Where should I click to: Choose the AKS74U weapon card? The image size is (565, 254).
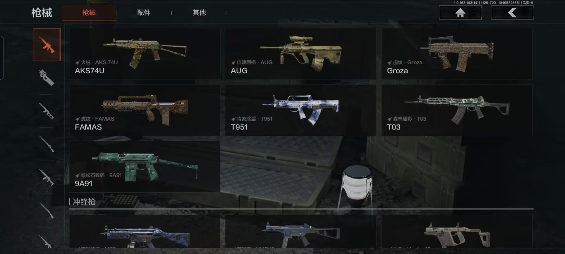tap(144, 54)
